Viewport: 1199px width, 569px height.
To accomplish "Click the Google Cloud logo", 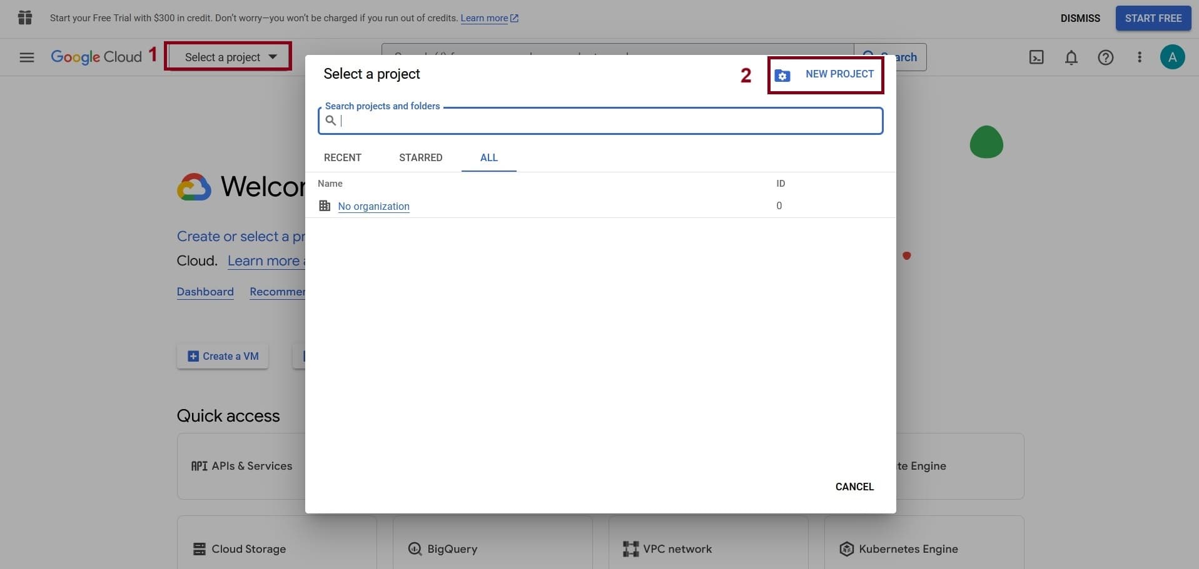I will coord(96,57).
